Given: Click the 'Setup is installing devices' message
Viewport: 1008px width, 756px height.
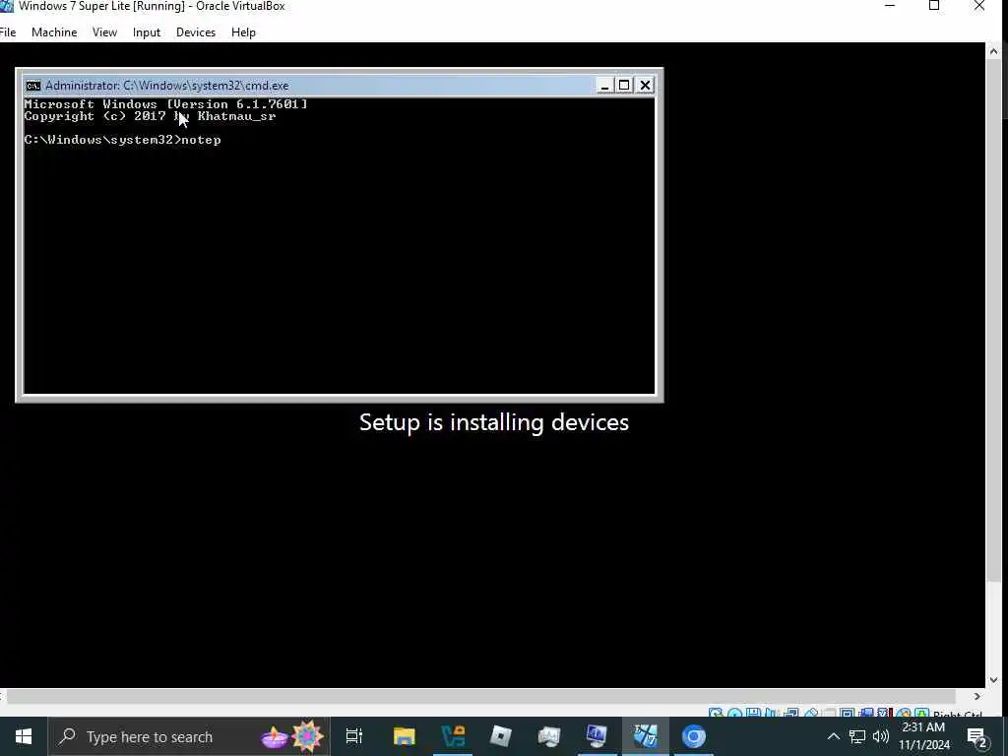Looking at the screenshot, I should (x=494, y=422).
